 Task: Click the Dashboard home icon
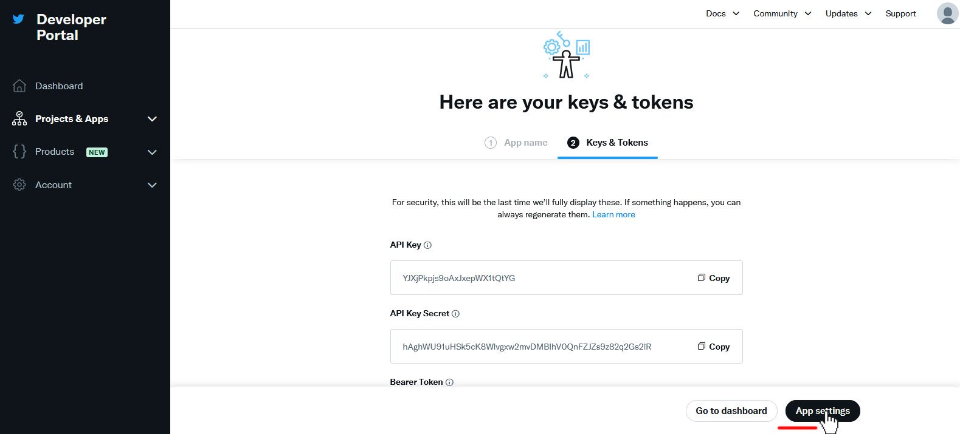click(19, 86)
